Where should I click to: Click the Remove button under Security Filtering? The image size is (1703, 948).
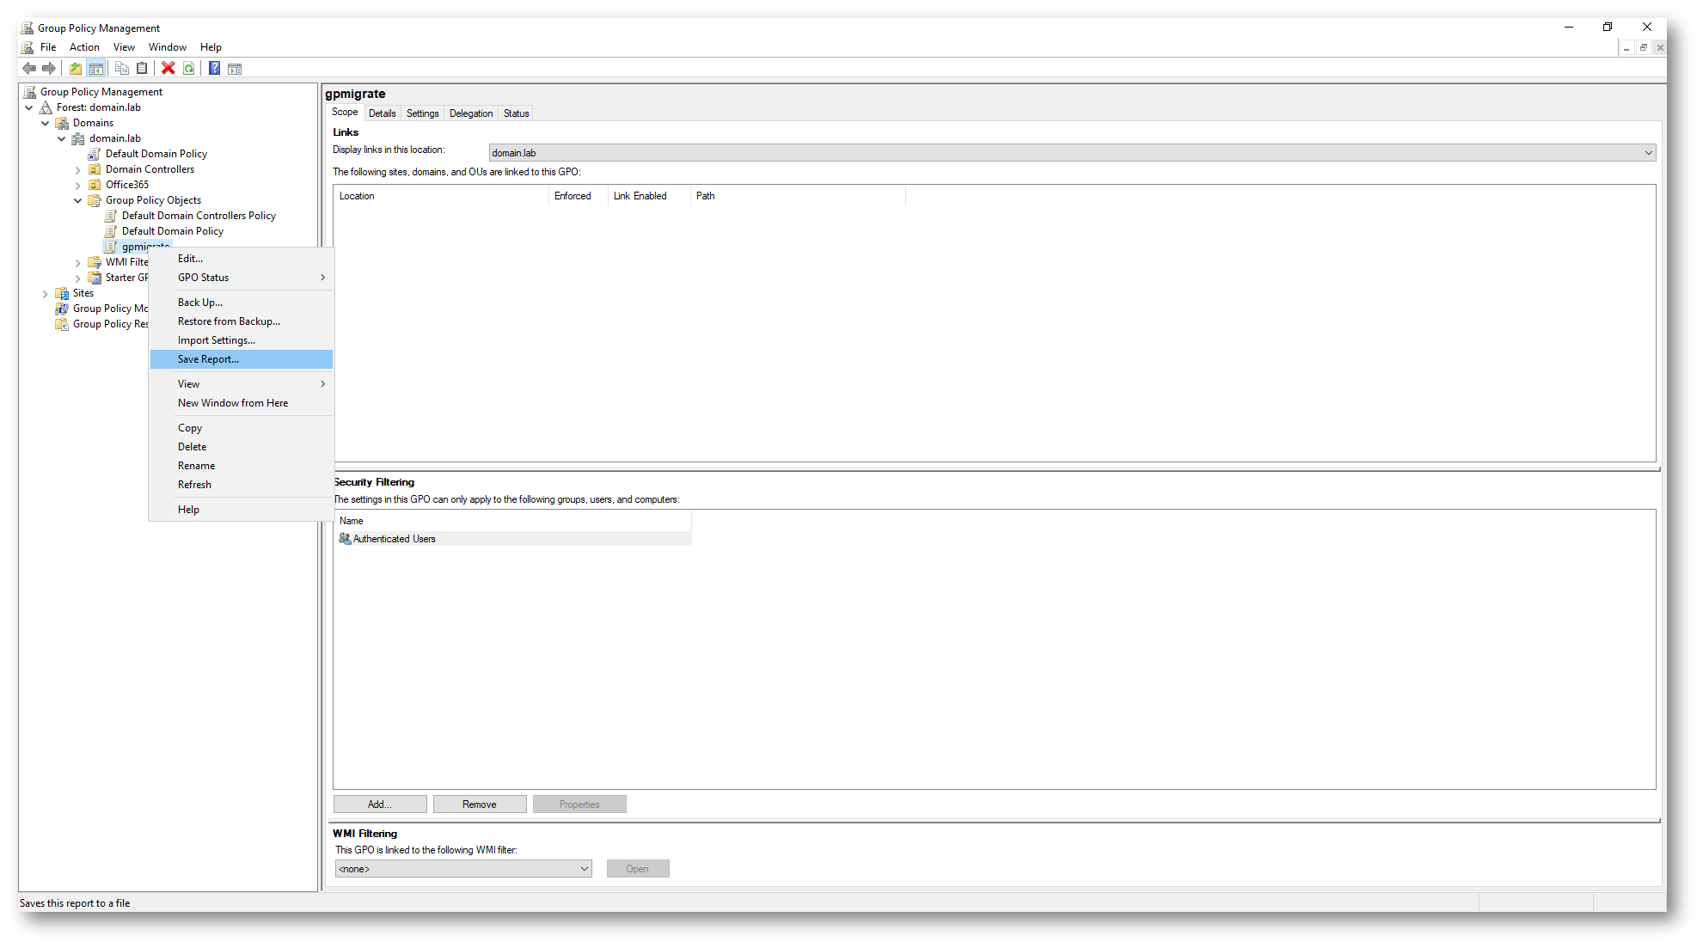(x=479, y=804)
